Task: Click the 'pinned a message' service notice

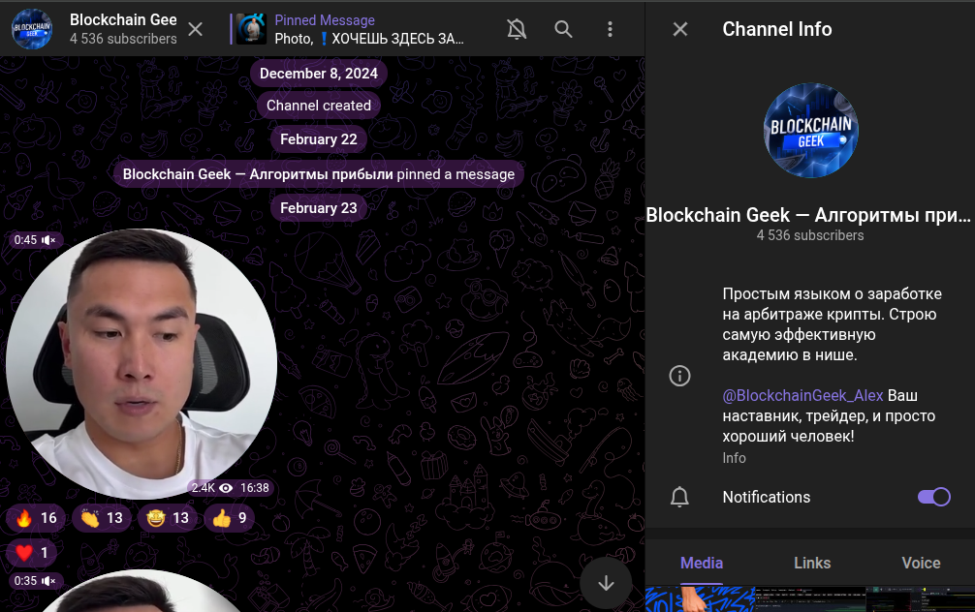Action: [x=319, y=174]
